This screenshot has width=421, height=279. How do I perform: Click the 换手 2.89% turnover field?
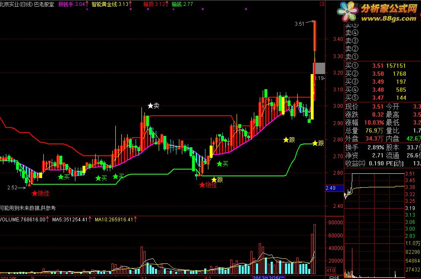(364, 148)
